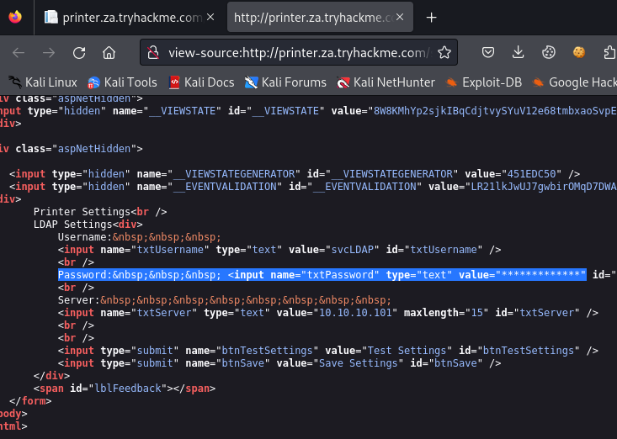Open a new tab with plus button
This screenshot has width=617, height=439.
431,18
